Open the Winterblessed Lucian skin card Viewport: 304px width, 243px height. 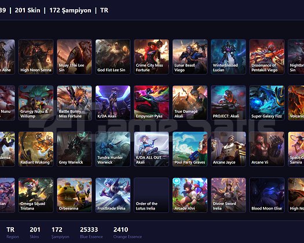pyautogui.click(x=228, y=57)
